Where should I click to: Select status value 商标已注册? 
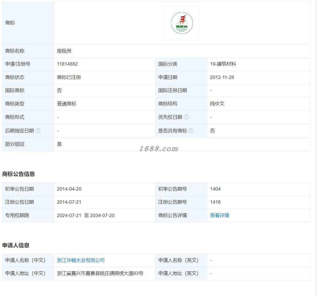pyautogui.click(x=69, y=77)
